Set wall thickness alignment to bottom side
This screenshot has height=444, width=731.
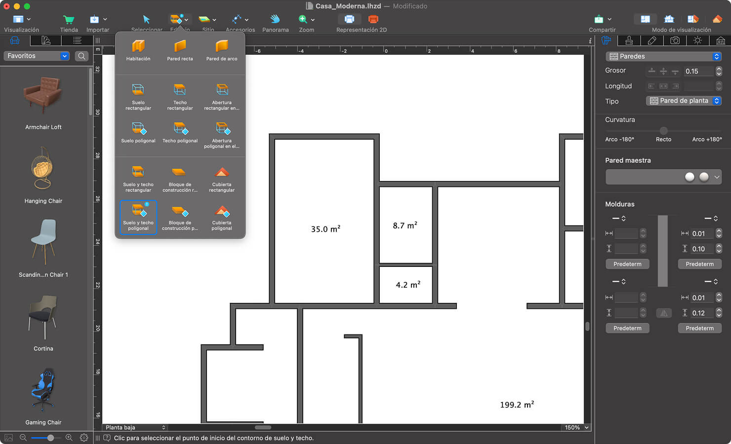[x=675, y=72]
